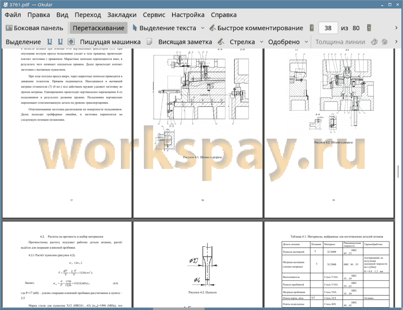Viewport: 403px width, 310px height.
Task: Activate the Перетаскивание browse mode
Action: pos(98,28)
